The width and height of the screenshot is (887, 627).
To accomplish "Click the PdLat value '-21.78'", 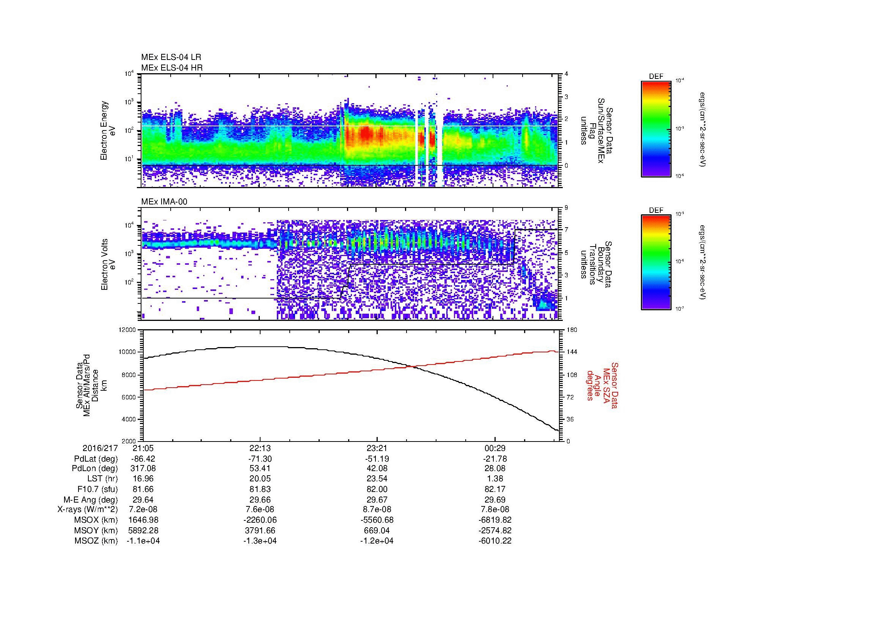I will tap(495, 459).
